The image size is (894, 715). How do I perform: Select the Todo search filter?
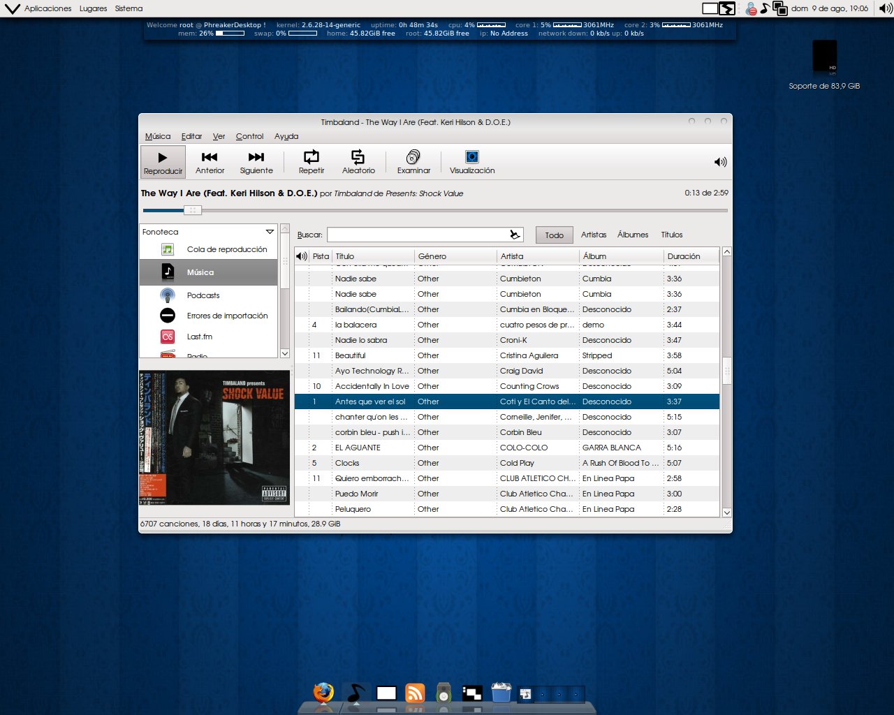tap(554, 235)
